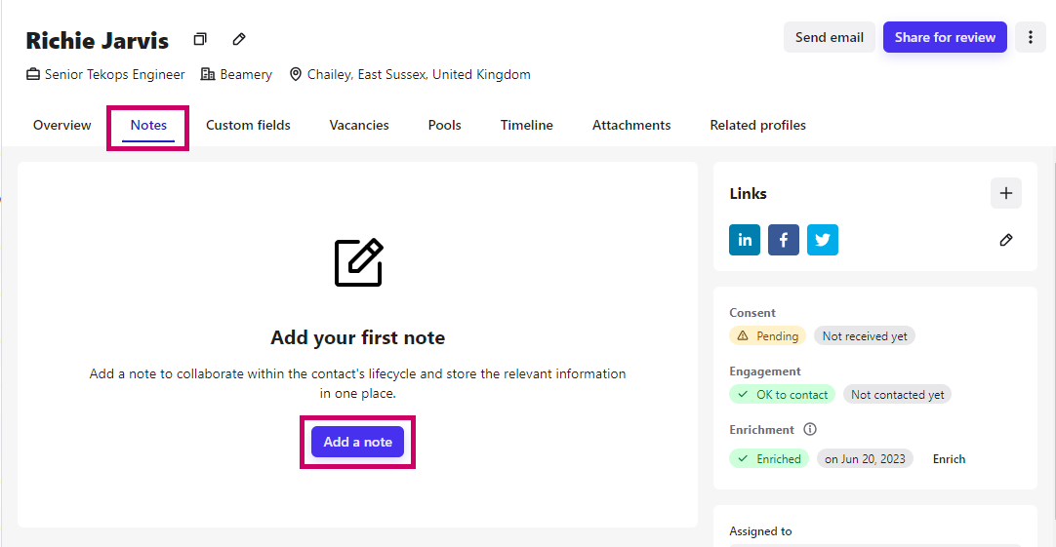Image resolution: width=1056 pixels, height=547 pixels.
Task: Open the LinkedIn profile link icon
Action: pyautogui.click(x=745, y=240)
